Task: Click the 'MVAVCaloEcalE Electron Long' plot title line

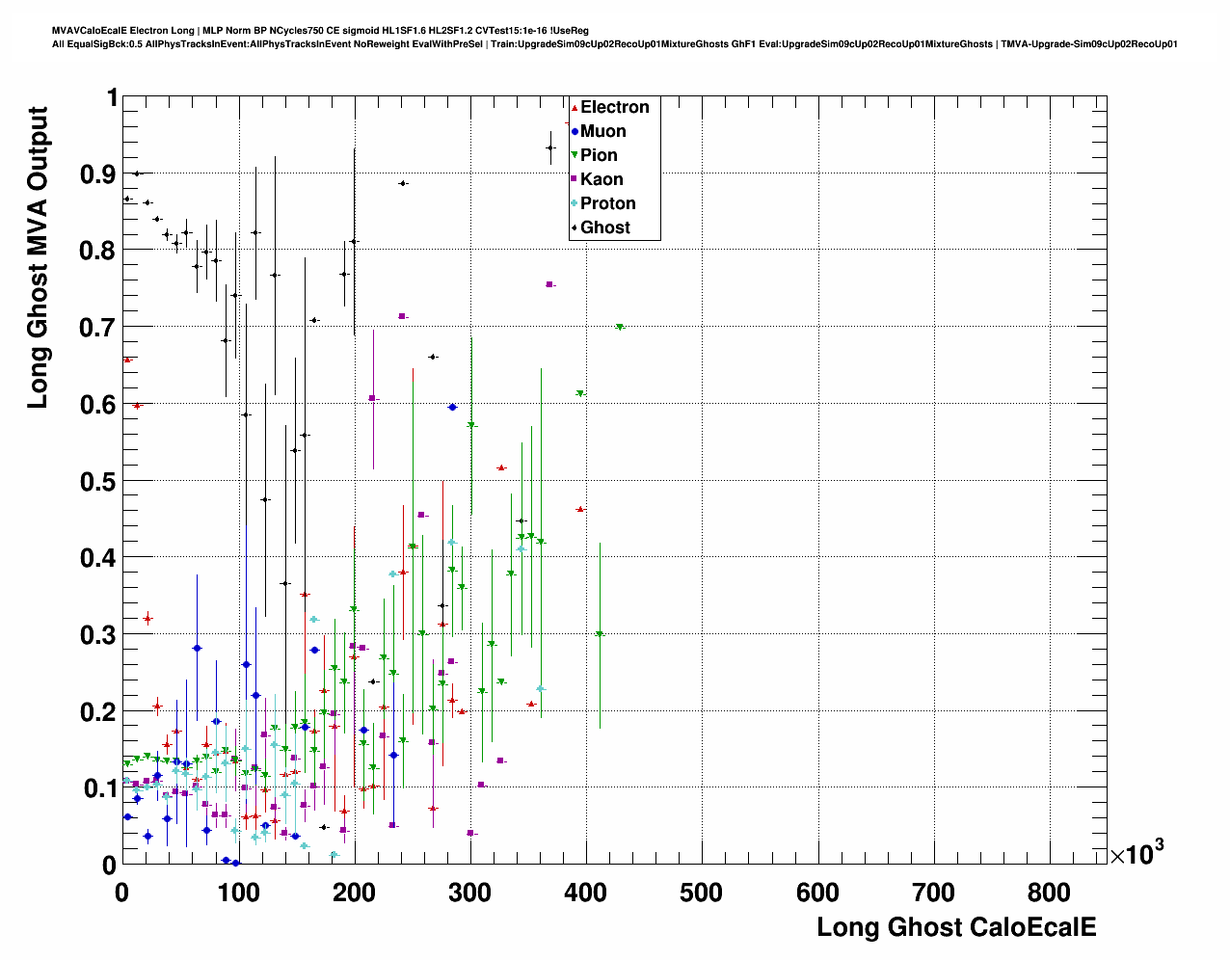Action: point(320,30)
